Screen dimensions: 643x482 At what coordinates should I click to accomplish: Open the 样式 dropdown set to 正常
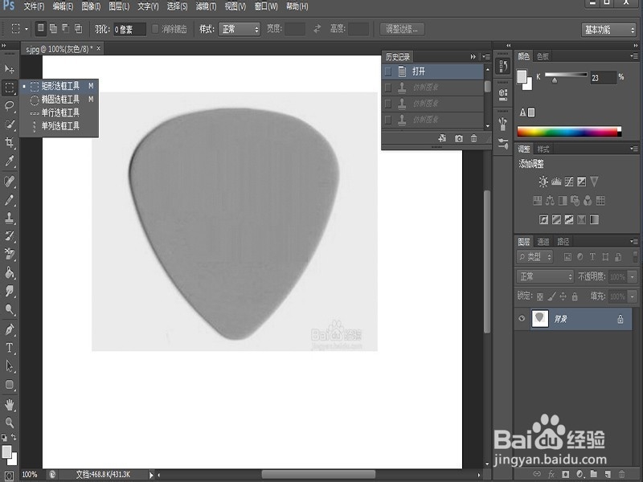[x=240, y=29]
